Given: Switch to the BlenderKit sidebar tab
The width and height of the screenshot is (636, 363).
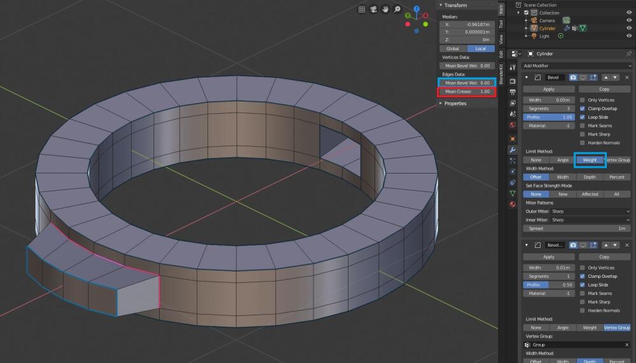Looking at the screenshot, I should [x=501, y=74].
